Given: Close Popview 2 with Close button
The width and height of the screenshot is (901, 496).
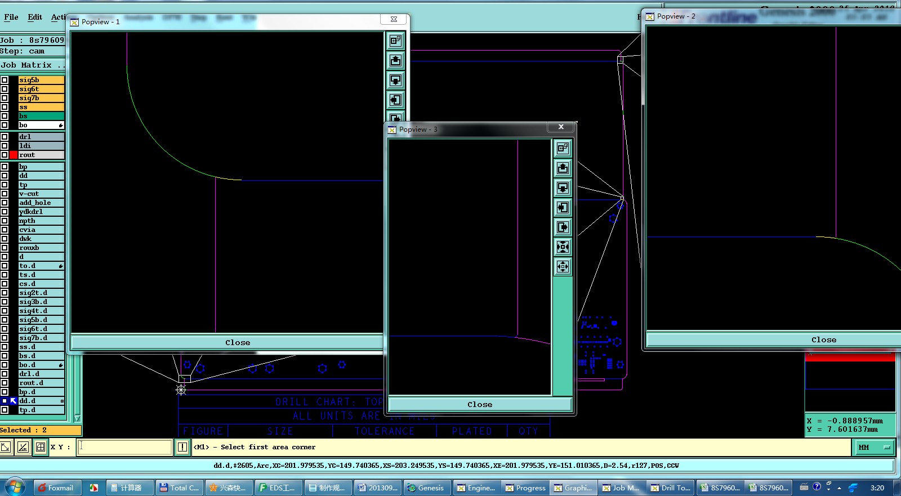Looking at the screenshot, I should coord(774,339).
